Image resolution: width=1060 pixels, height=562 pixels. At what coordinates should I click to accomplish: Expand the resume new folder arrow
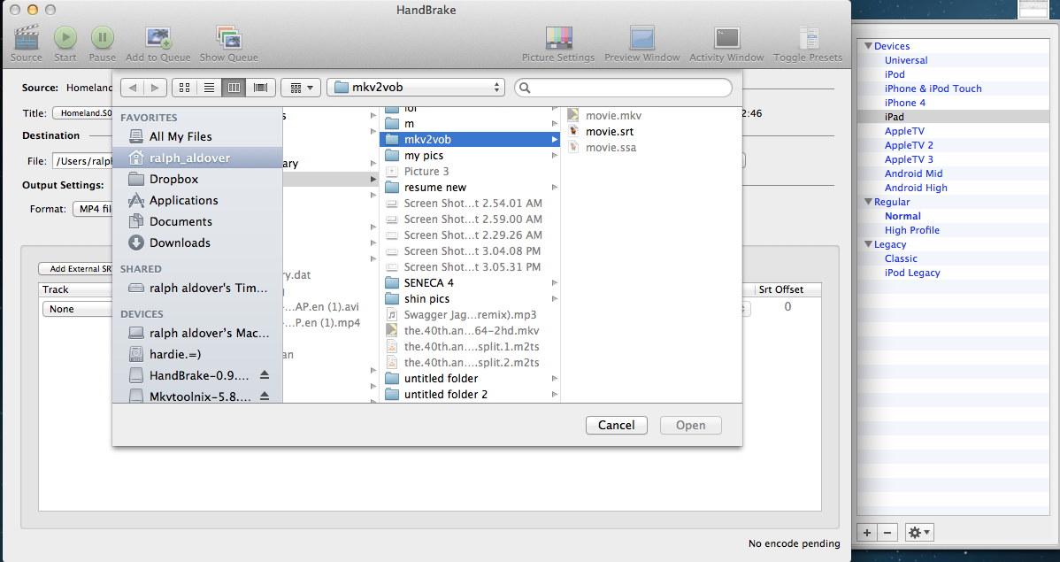[555, 188]
